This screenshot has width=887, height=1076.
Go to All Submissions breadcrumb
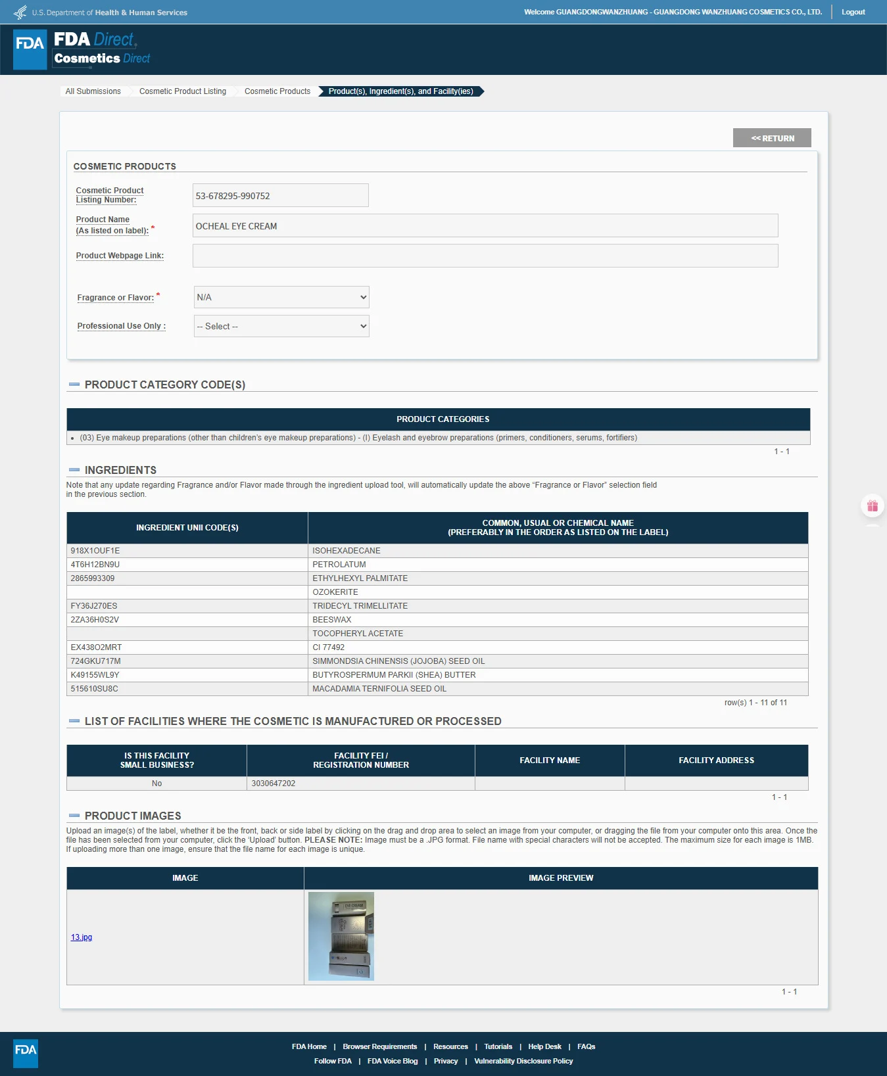93,91
